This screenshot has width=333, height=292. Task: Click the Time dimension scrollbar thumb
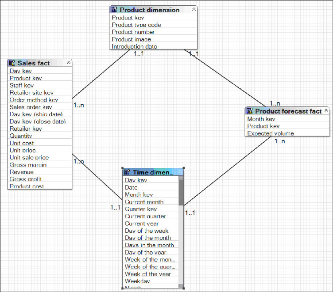181,193
